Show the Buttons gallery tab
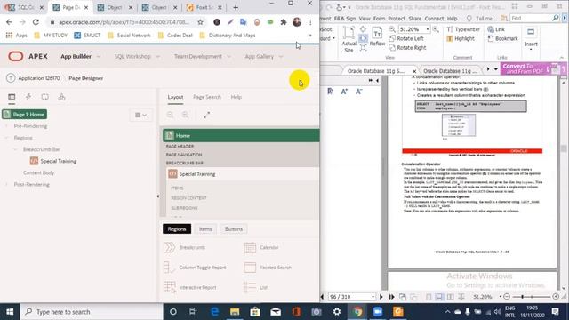569x320 pixels. point(234,229)
